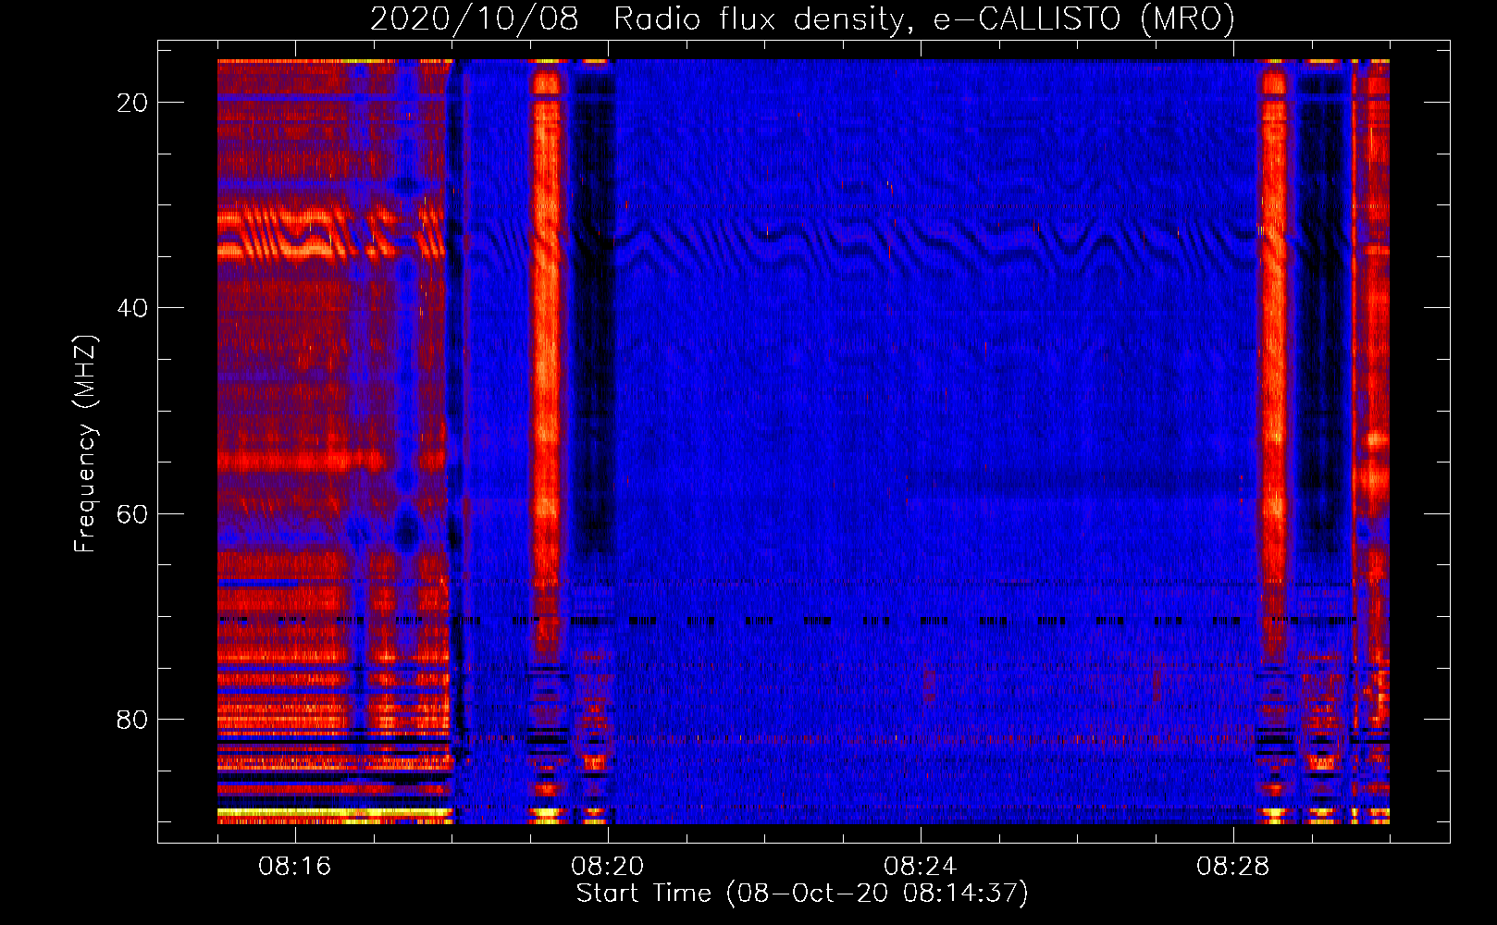Click the 08:16 time tick label
1497x925 pixels.
click(x=294, y=866)
